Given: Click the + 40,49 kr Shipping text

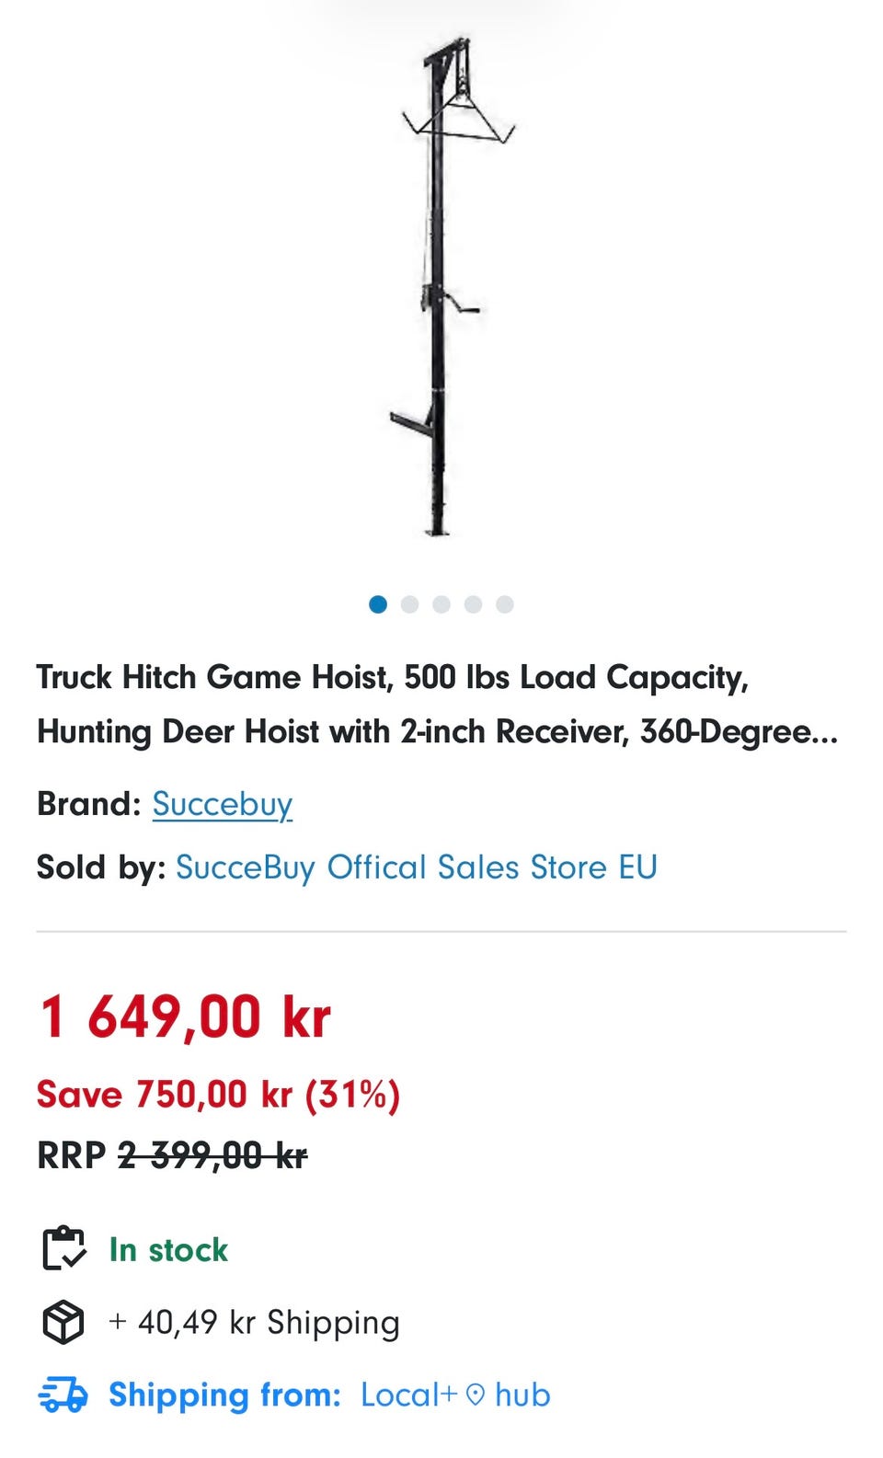Looking at the screenshot, I should [x=254, y=1323].
